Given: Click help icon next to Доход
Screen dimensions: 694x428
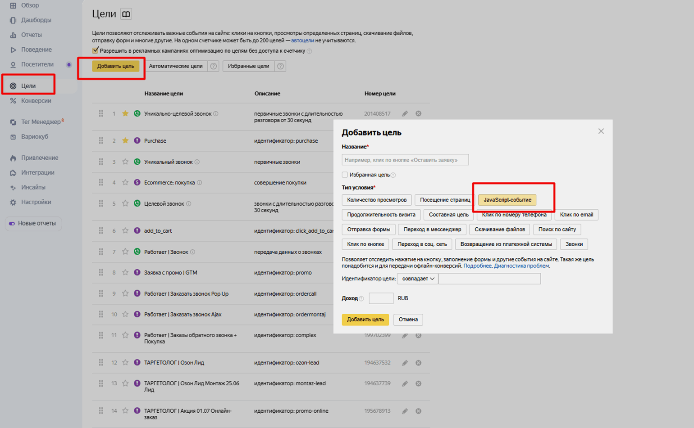Looking at the screenshot, I should pyautogui.click(x=361, y=298).
